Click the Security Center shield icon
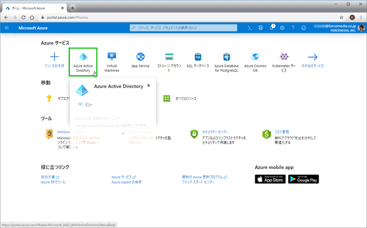Viewport: 367px width, 228px height. tap(194, 134)
